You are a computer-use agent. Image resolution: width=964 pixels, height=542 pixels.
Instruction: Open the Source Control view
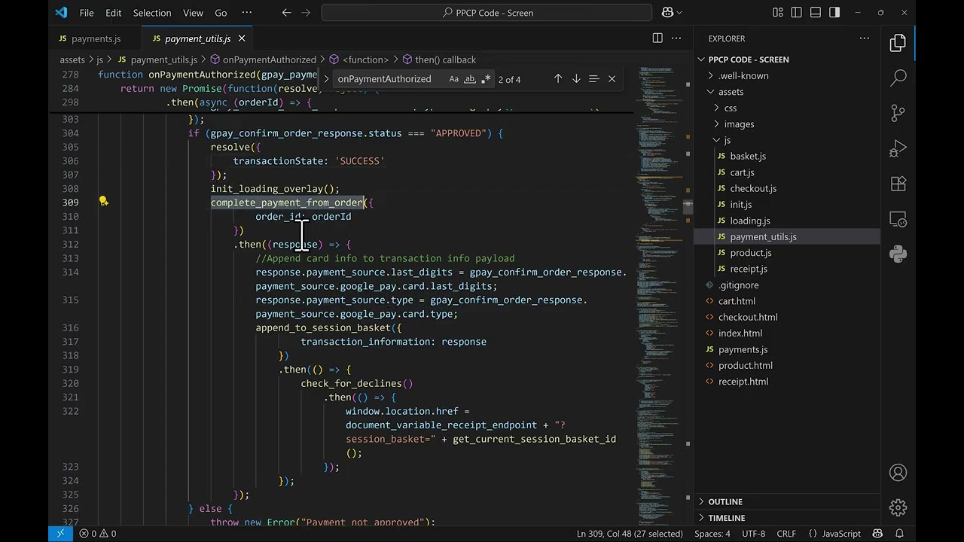point(898,113)
